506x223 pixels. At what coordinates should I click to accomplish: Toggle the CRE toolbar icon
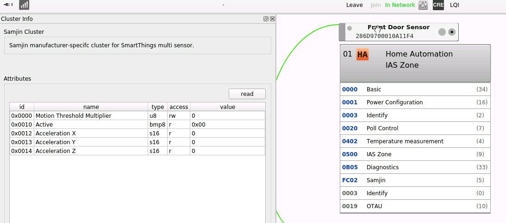438,5
